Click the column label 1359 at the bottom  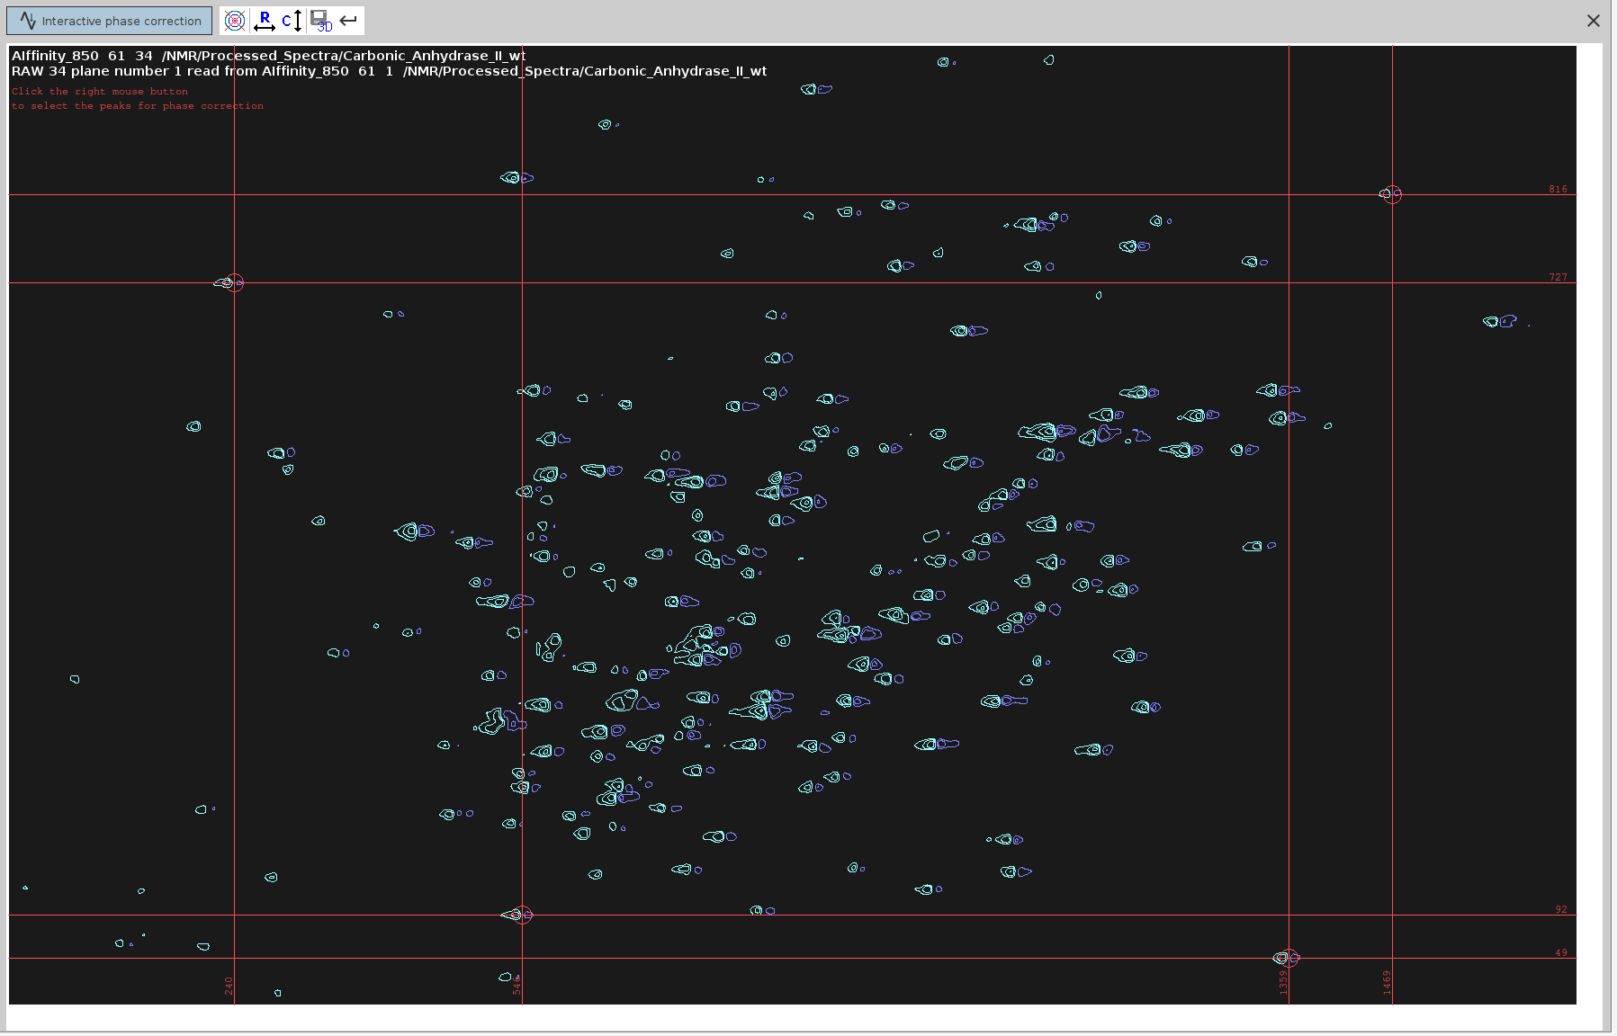1281,982
